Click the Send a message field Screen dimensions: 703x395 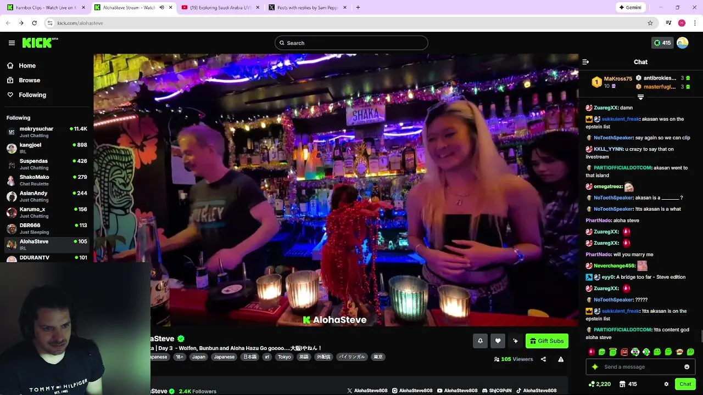[640, 367]
